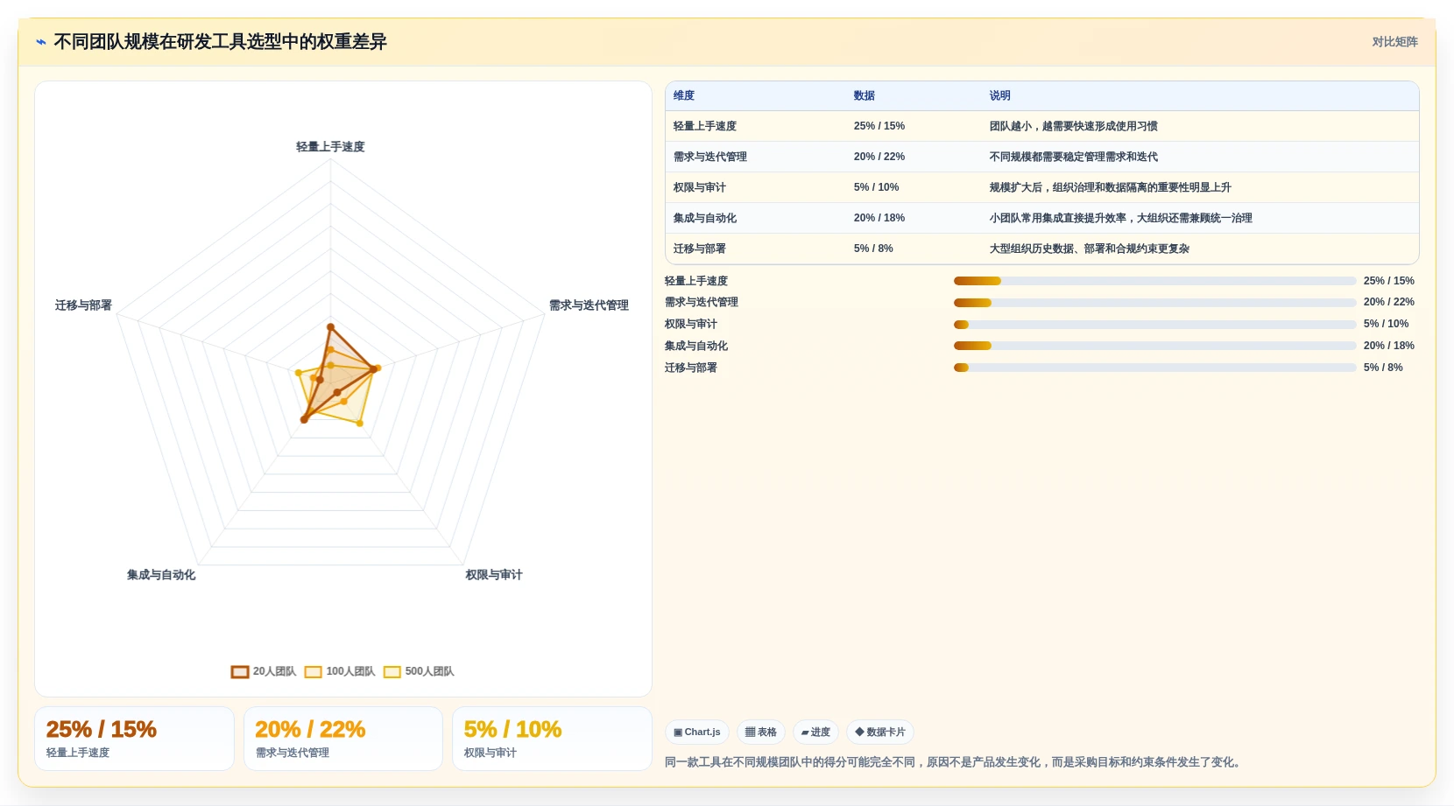Click the radar axis label 迁移与部署
Screen dimensions: 1454x806
coord(83,305)
